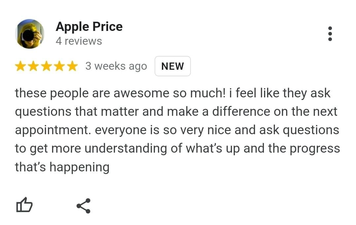The width and height of the screenshot is (356, 225).
Task: Like the review with thumbs up
Action: 24,206
